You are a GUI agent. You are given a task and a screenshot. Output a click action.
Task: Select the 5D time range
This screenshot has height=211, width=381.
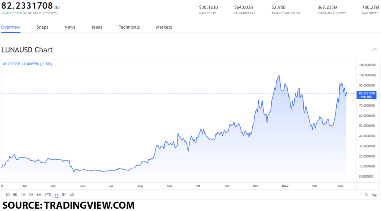point(15,195)
